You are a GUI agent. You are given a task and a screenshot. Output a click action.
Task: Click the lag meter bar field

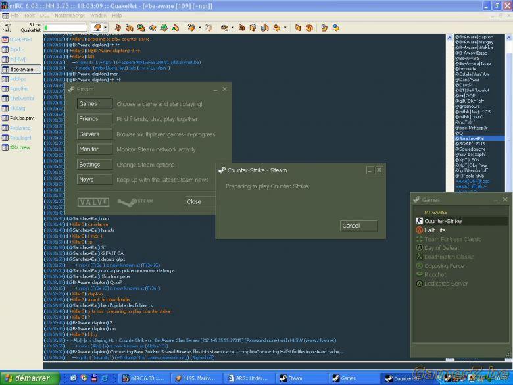pos(65,28)
